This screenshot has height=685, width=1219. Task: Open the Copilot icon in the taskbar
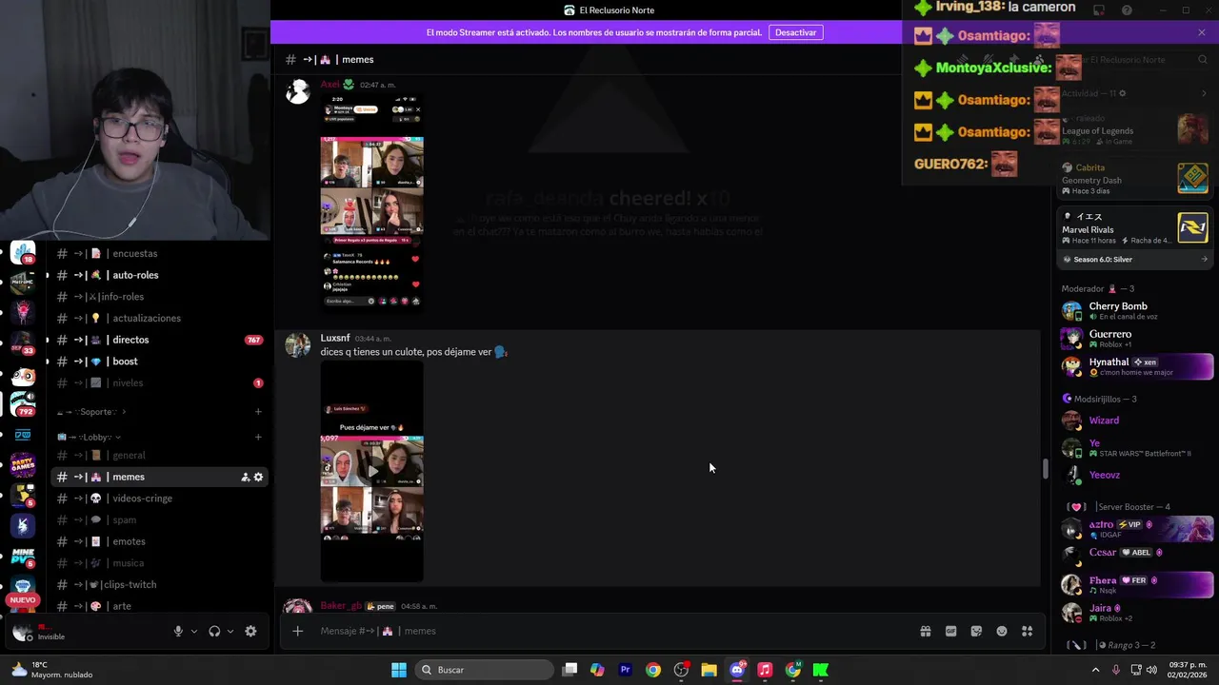[597, 670]
